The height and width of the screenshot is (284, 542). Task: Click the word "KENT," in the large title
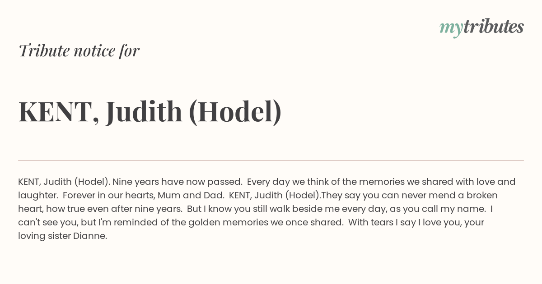59,112
